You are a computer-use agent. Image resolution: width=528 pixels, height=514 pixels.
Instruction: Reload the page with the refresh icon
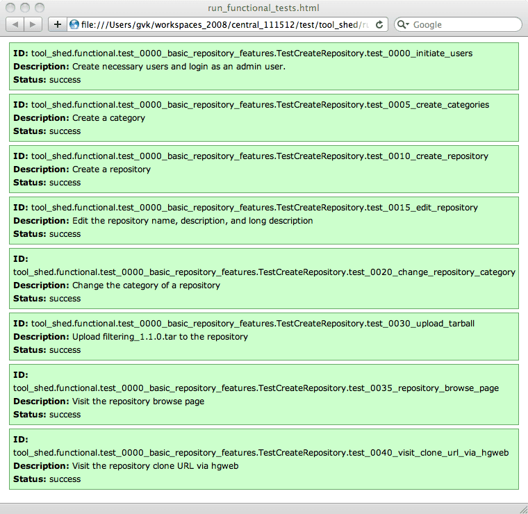379,24
